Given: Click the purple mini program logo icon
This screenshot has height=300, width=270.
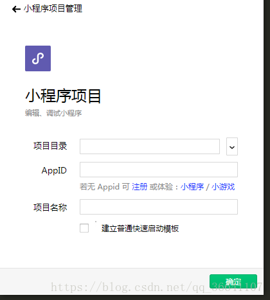Looking at the screenshot, I should (x=38, y=58).
